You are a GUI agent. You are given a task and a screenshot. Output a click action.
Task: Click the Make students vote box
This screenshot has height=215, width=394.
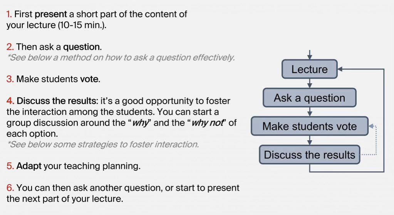point(310,126)
